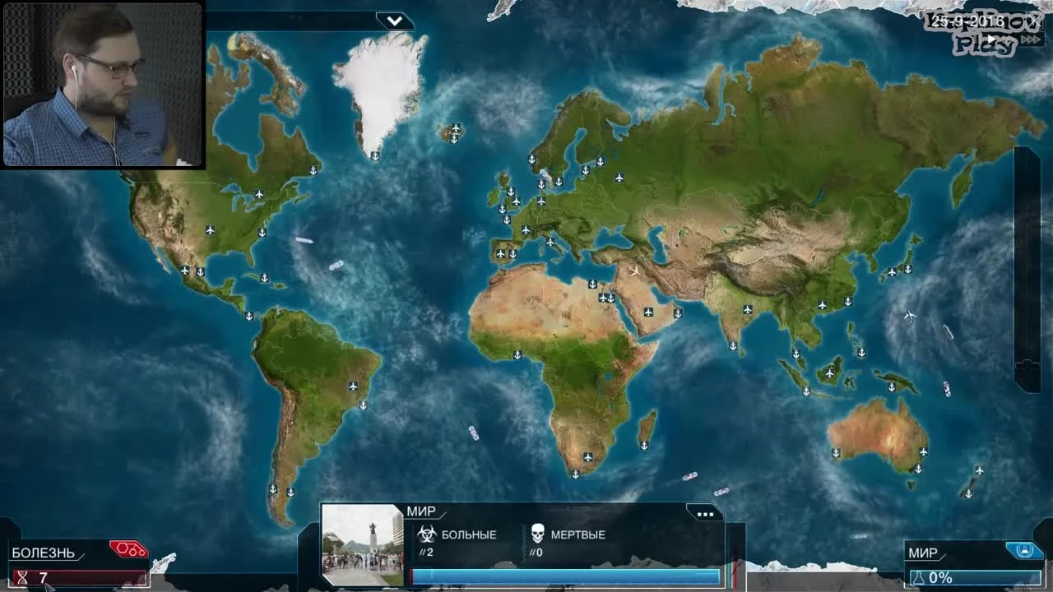Select the India seaport icon
The height and width of the screenshot is (592, 1053).
tap(733, 345)
